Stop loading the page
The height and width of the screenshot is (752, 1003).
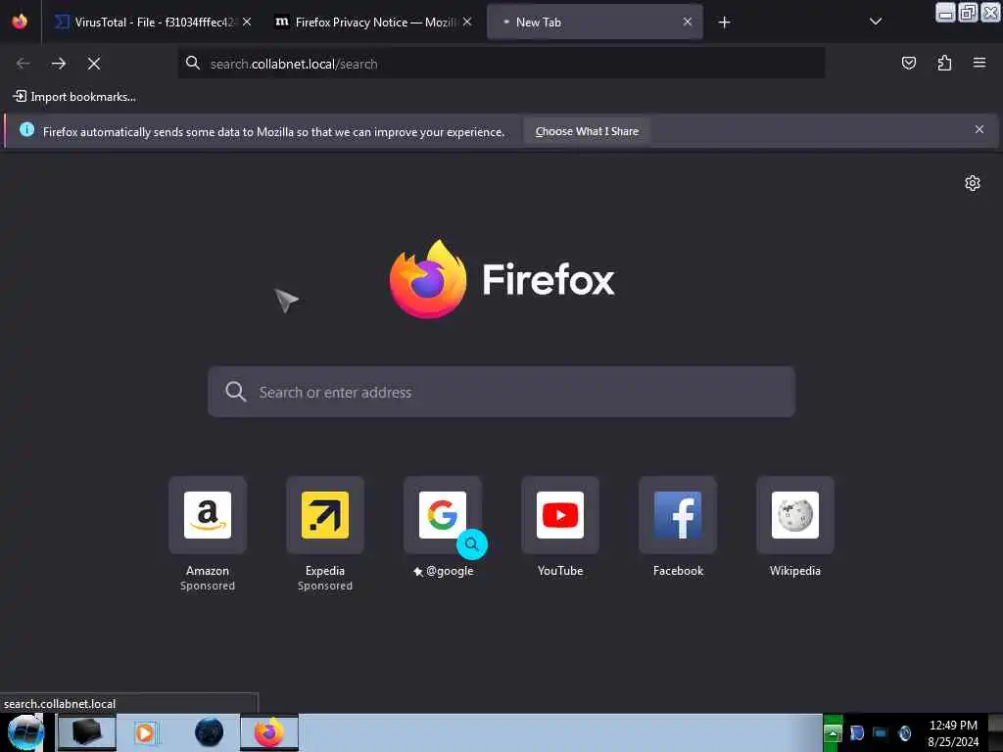coord(93,64)
